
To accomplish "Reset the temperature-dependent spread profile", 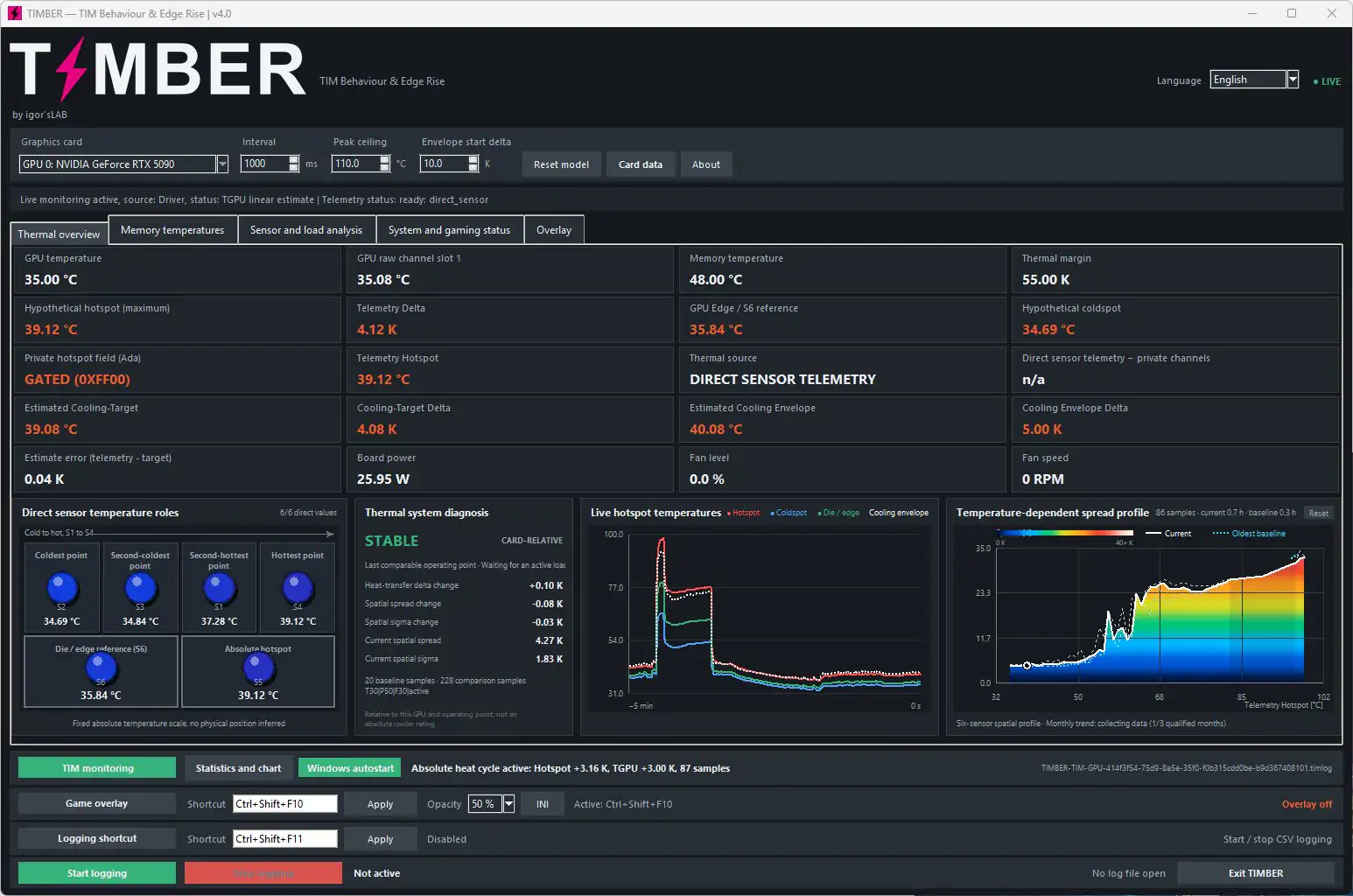I will (x=1319, y=514).
